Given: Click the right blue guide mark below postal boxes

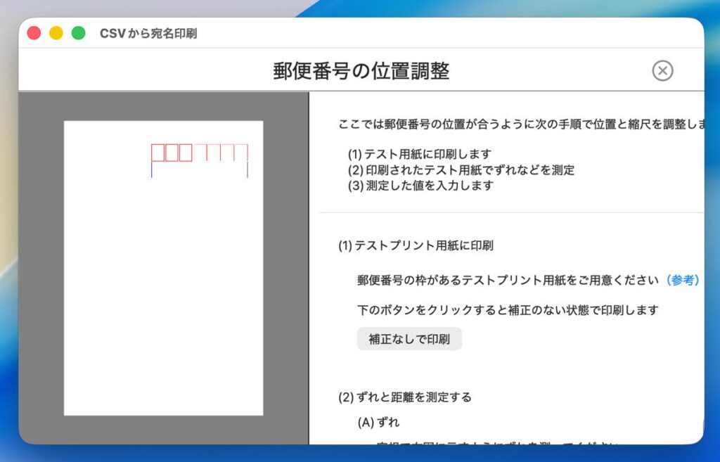Looking at the screenshot, I should pyautogui.click(x=247, y=170).
